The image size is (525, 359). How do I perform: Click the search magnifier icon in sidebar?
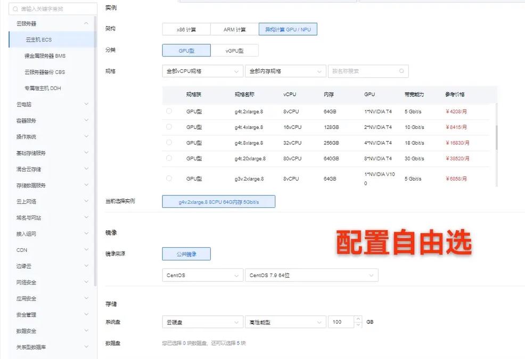(15, 9)
